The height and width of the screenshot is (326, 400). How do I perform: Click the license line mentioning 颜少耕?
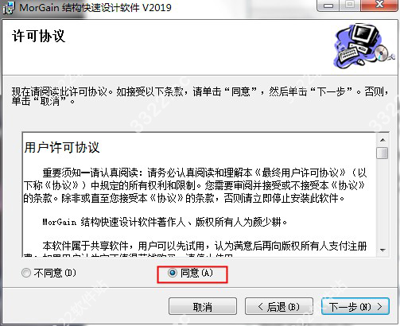point(165,222)
